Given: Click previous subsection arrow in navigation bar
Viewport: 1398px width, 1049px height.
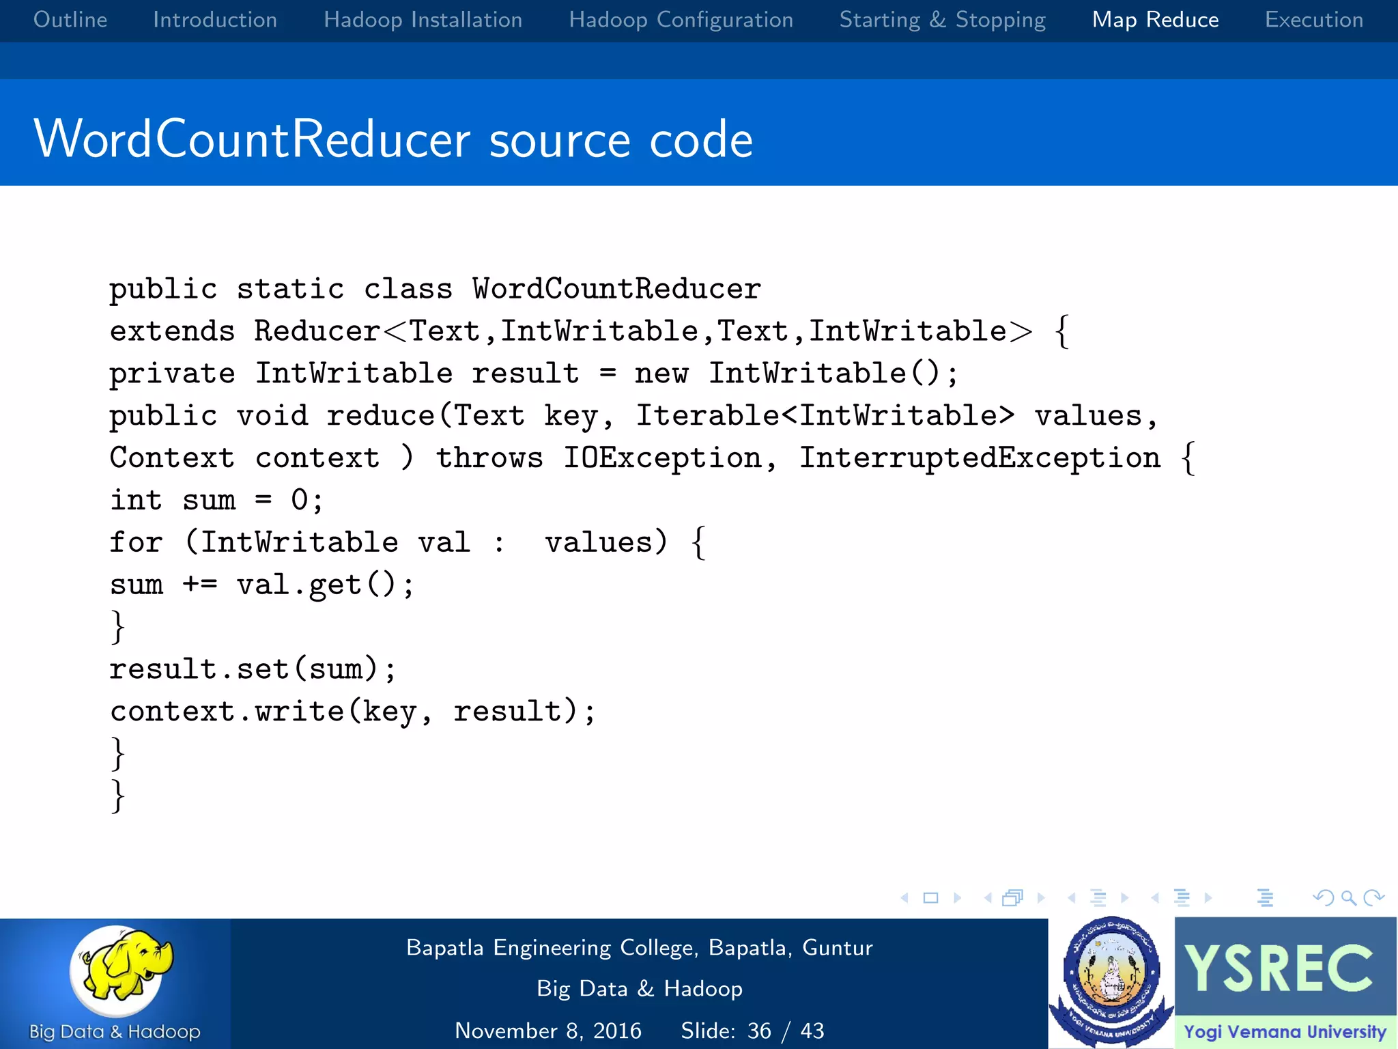Looking at the screenshot, I should [1072, 898].
